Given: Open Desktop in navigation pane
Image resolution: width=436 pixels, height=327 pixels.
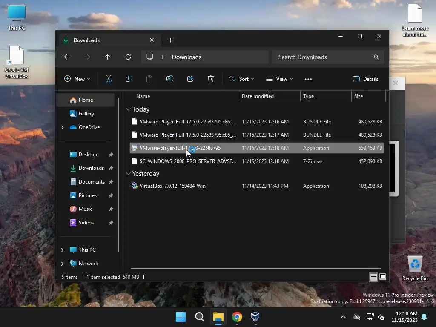Looking at the screenshot, I should point(88,154).
